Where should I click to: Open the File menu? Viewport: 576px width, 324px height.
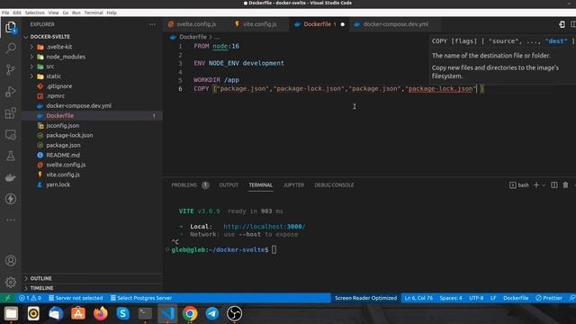click(x=5, y=13)
